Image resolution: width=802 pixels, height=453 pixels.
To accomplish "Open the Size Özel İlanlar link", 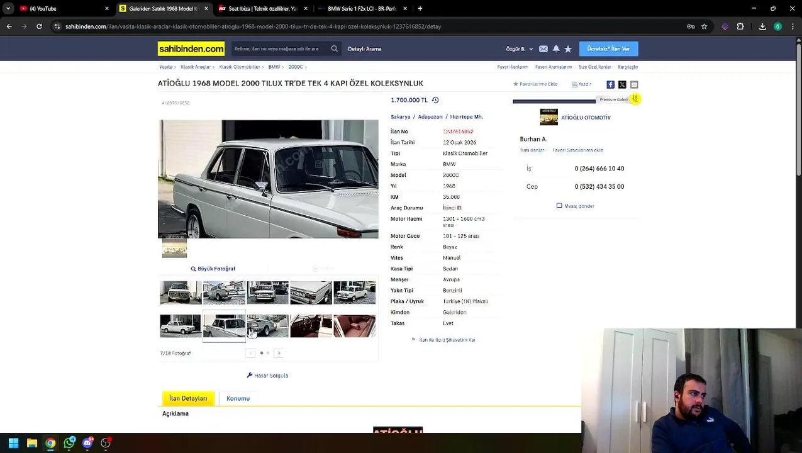I will click(x=594, y=67).
